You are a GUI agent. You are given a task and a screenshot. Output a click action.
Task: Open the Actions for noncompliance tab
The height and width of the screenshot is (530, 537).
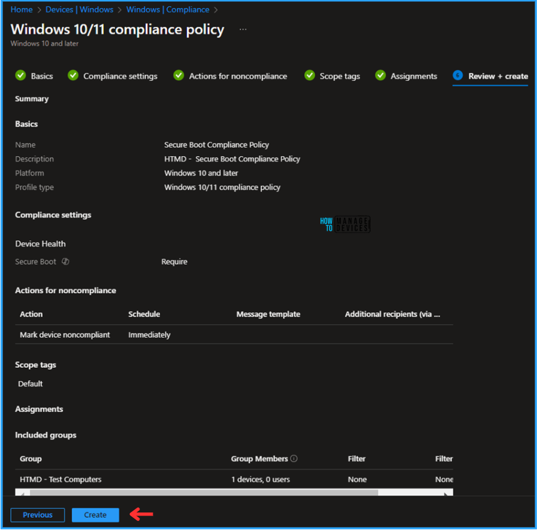(x=238, y=76)
